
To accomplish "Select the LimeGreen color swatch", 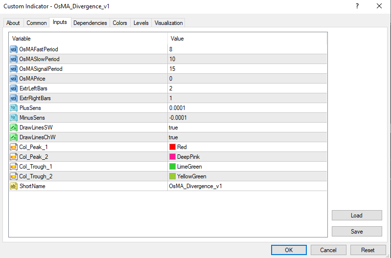I will 172,167.
